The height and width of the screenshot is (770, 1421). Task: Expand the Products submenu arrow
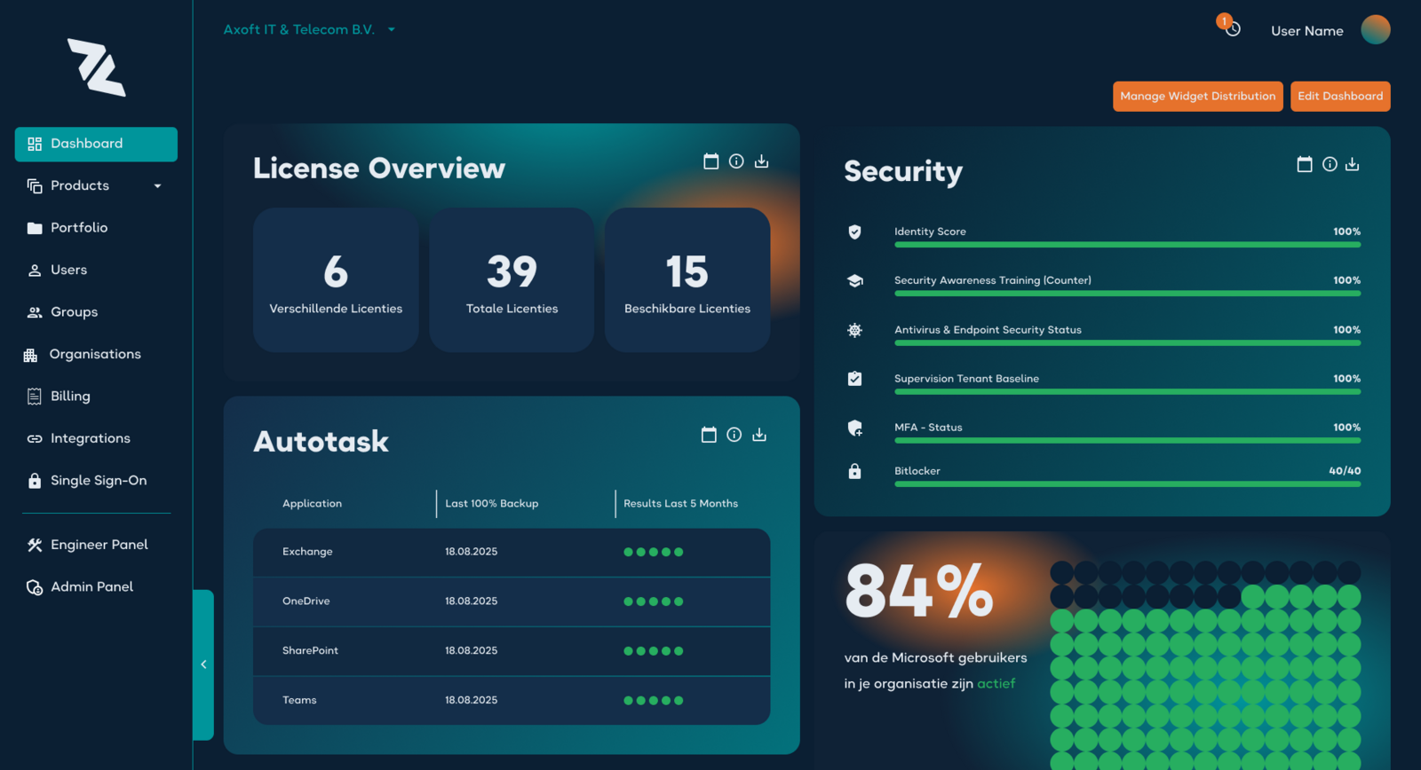tap(158, 186)
